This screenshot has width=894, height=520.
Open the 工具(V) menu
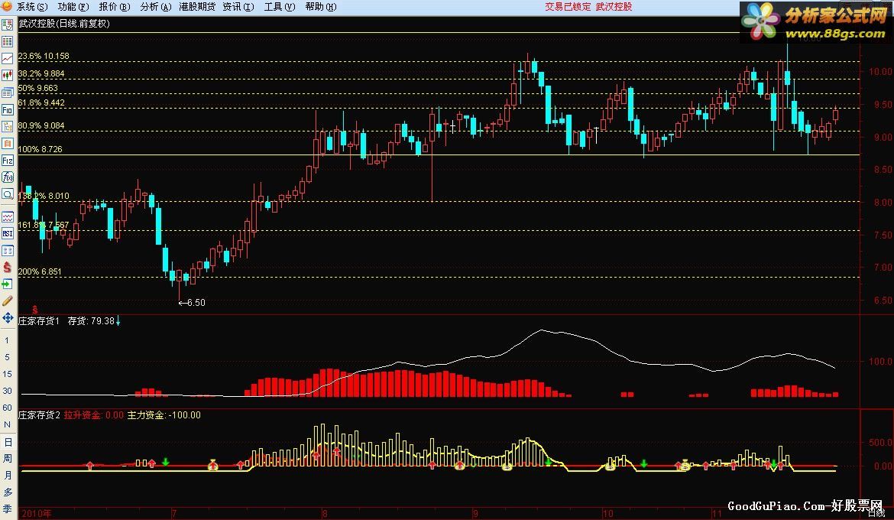tap(280, 7)
